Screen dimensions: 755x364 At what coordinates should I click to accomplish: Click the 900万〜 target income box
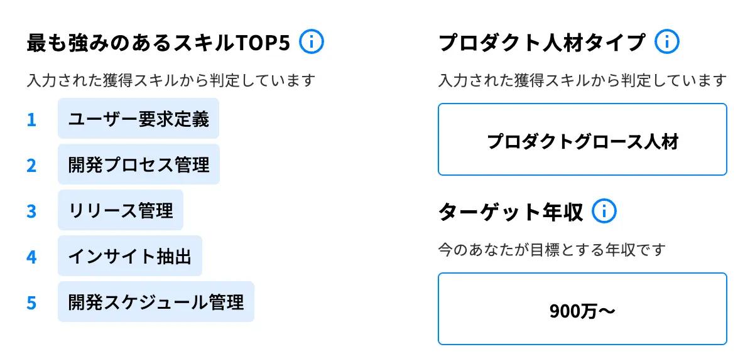(582, 309)
